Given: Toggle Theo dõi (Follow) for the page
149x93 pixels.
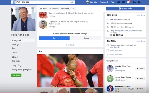Looking at the screenshot, I should click(x=54, y=8).
